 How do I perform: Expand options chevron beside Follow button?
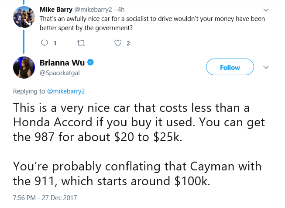266,67
